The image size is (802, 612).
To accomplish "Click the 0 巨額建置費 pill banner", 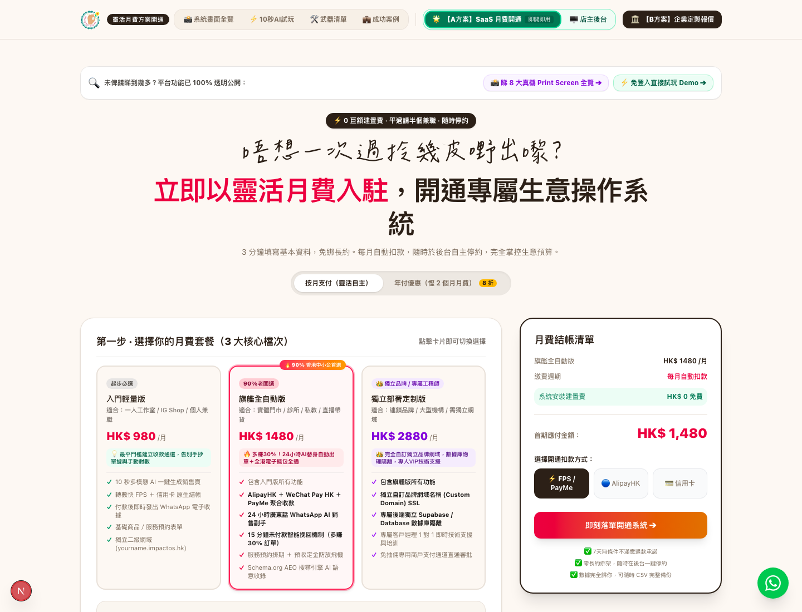I will coord(401,121).
